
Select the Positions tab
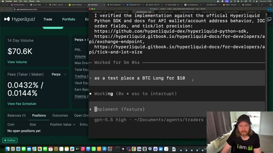(39, 115)
